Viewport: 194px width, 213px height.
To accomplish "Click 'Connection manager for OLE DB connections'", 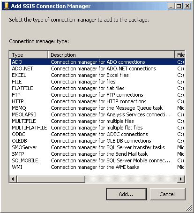I will tap(101, 141).
